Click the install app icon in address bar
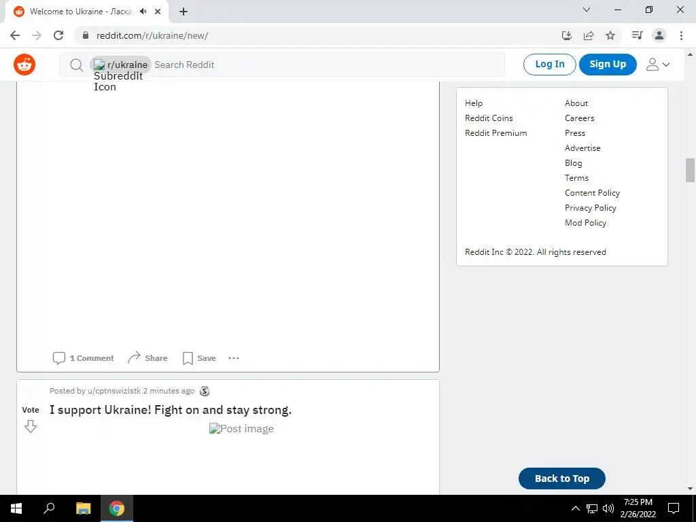 click(x=567, y=35)
